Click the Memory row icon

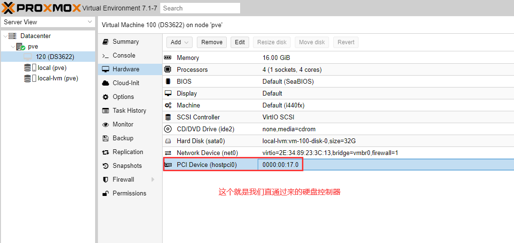[x=168, y=58]
